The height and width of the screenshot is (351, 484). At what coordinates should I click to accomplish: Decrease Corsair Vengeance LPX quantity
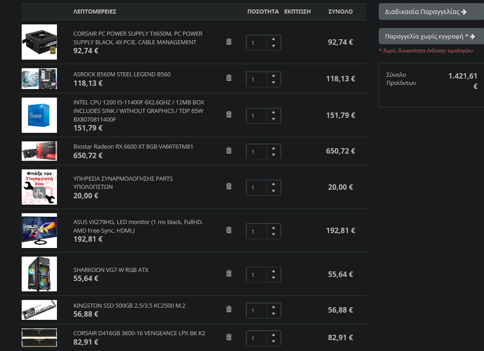273,342
